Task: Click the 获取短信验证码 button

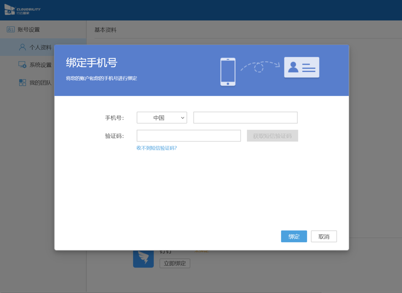Action: pyautogui.click(x=272, y=136)
